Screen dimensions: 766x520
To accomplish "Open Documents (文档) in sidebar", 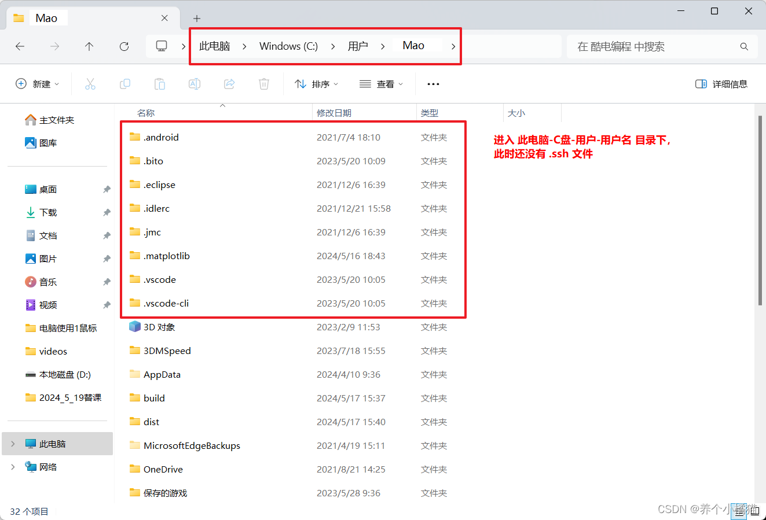I will tap(41, 235).
